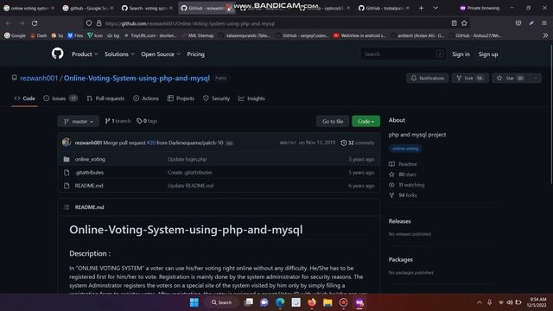Expand the Star options dropdown arrow
The width and height of the screenshot is (553, 311).
(x=536, y=79)
